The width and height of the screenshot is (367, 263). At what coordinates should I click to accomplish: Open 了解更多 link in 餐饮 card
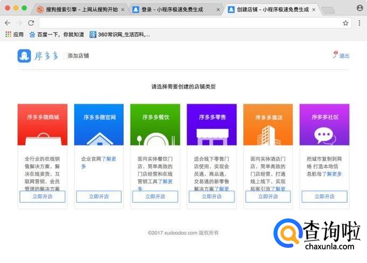pos(165,181)
